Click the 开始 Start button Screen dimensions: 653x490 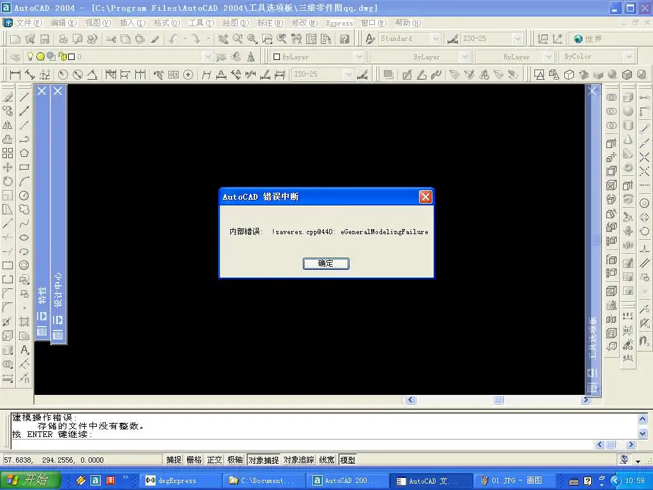tap(31, 480)
